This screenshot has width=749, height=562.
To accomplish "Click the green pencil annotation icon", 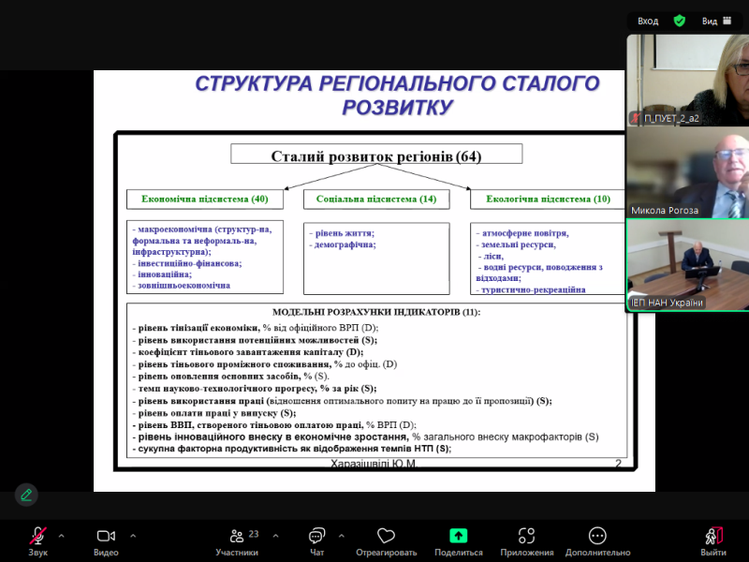I will (26, 495).
